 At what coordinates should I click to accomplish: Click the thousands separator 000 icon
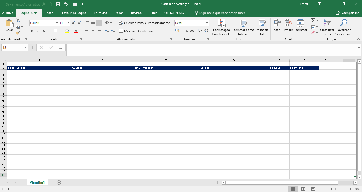point(192,31)
